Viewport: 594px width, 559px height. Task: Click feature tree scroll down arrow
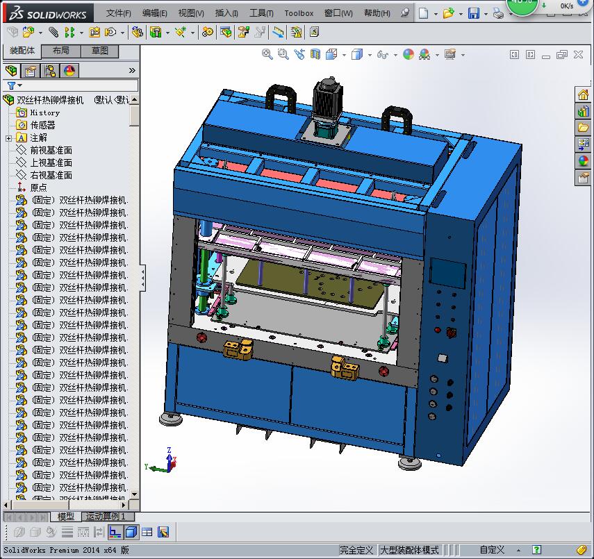134,494
